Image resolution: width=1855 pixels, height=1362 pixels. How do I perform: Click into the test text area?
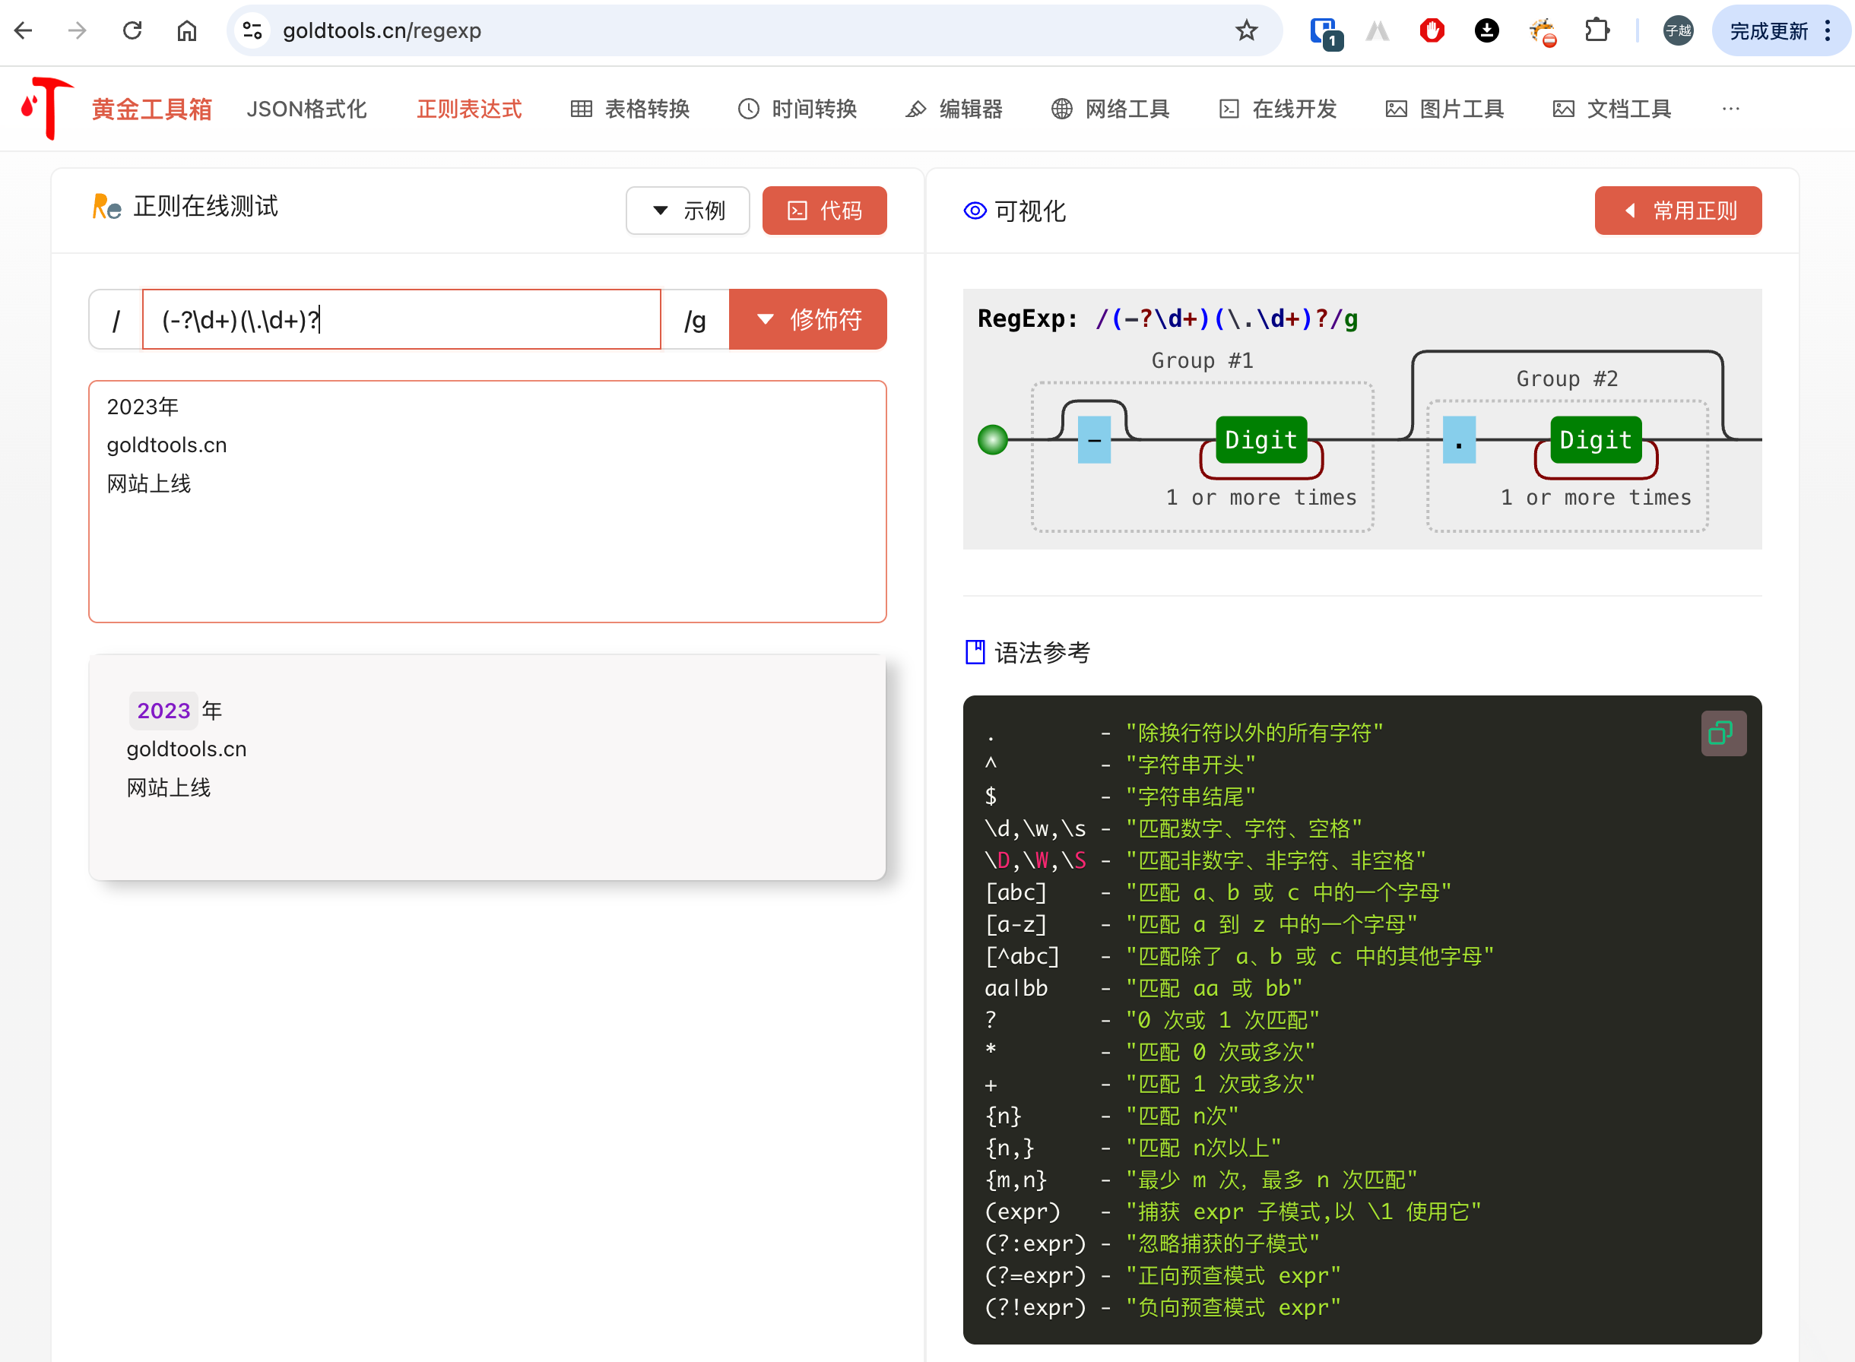(487, 502)
